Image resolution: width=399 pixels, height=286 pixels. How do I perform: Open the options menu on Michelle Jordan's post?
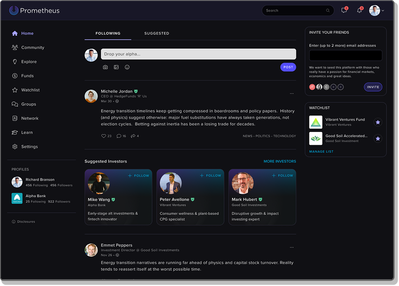pyautogui.click(x=292, y=93)
